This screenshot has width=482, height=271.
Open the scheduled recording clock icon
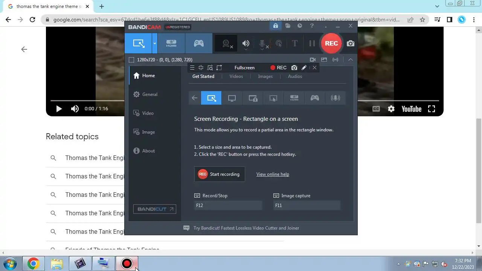[x=300, y=26]
